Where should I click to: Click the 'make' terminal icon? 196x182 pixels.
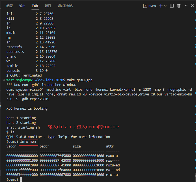pyautogui.click(x=145, y=6)
